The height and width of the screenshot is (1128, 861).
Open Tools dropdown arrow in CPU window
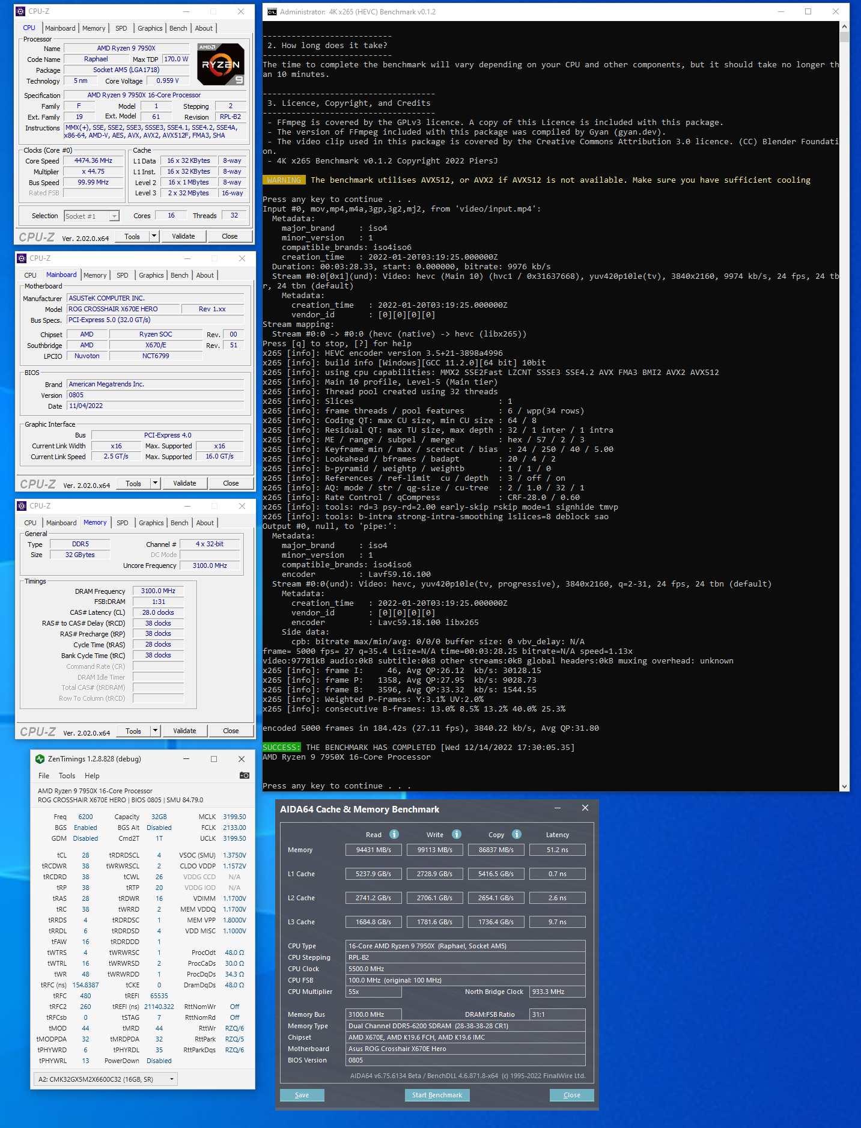coord(154,236)
